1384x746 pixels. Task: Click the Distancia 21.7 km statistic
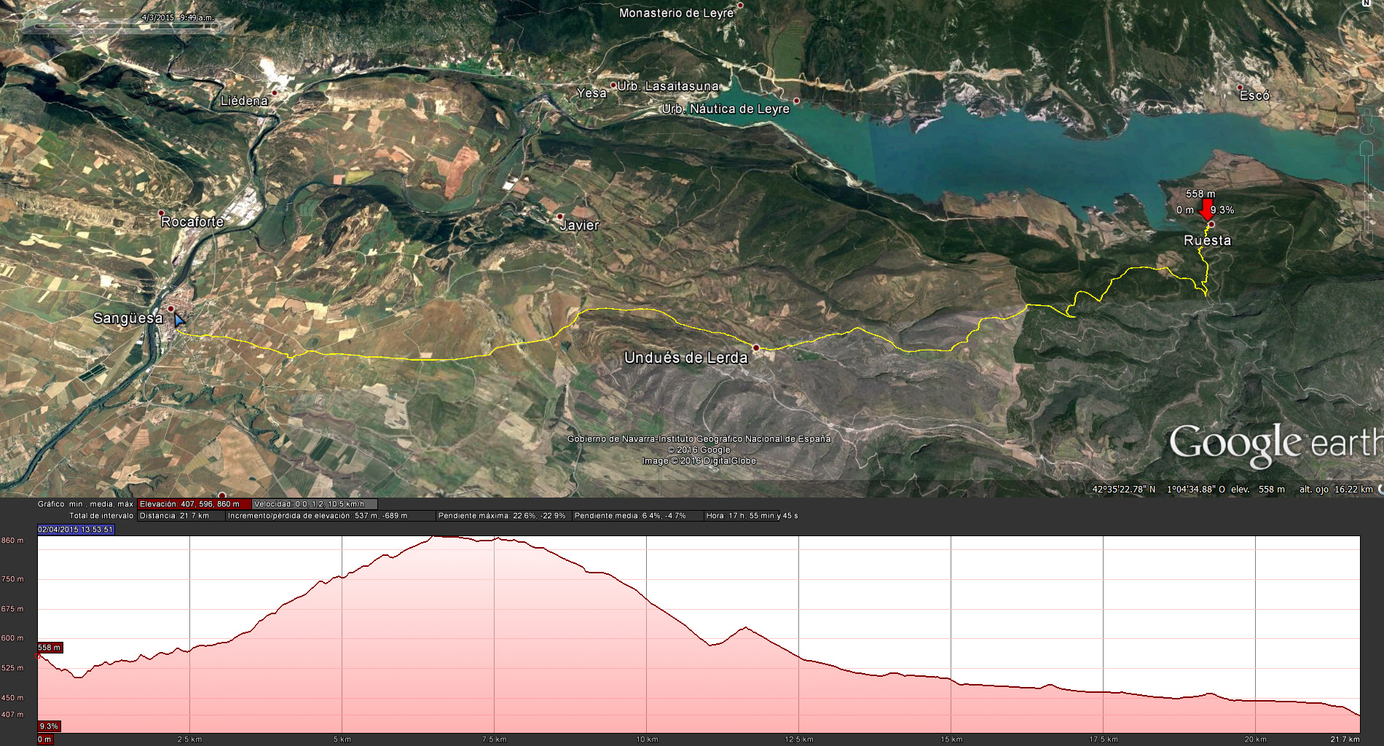click(174, 516)
